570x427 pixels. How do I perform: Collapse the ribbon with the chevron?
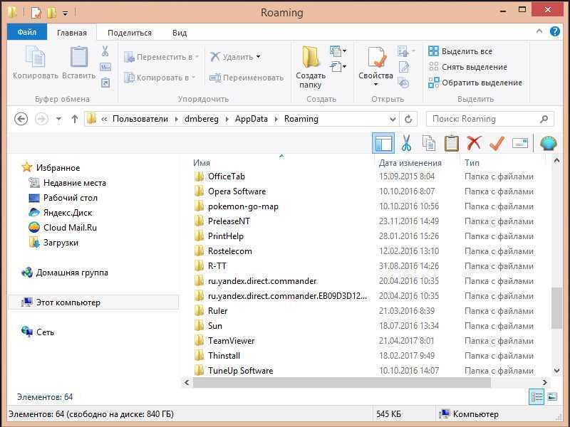tap(539, 31)
